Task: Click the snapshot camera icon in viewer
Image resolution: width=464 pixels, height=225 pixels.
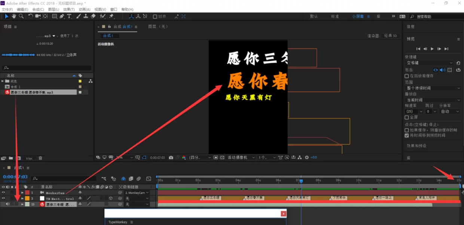Action: tap(171, 158)
